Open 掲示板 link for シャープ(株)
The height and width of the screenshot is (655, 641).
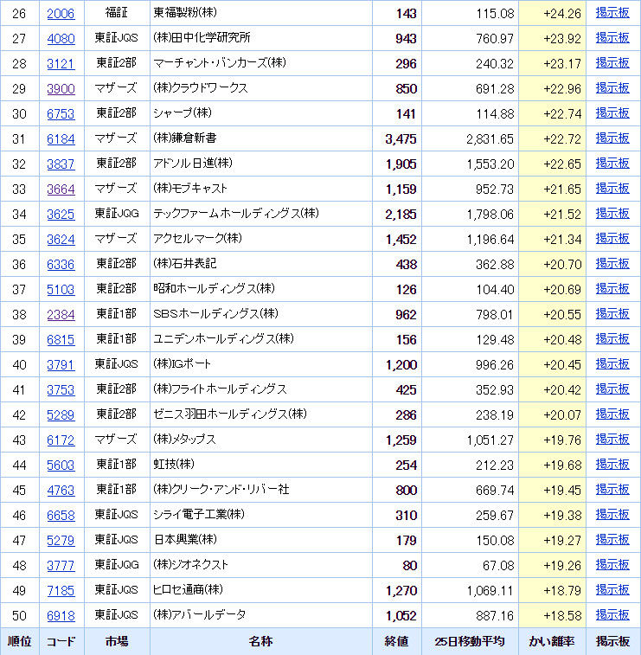coord(612,113)
